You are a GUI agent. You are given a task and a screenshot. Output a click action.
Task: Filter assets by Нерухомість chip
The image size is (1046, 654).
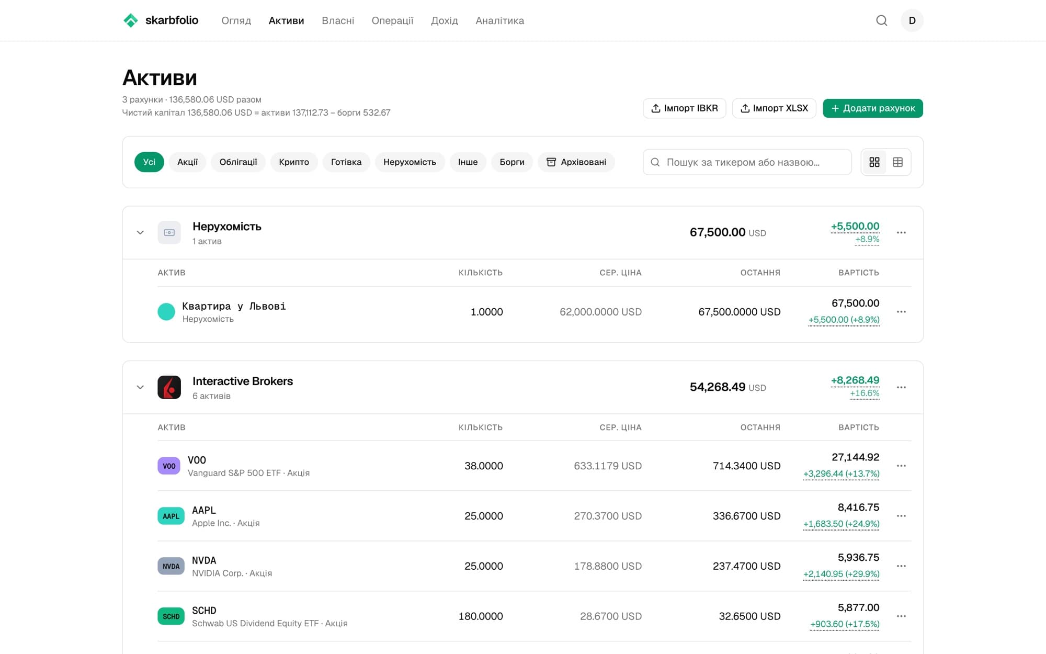tap(410, 162)
